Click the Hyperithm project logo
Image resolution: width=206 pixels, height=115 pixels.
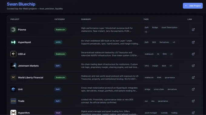13,113
